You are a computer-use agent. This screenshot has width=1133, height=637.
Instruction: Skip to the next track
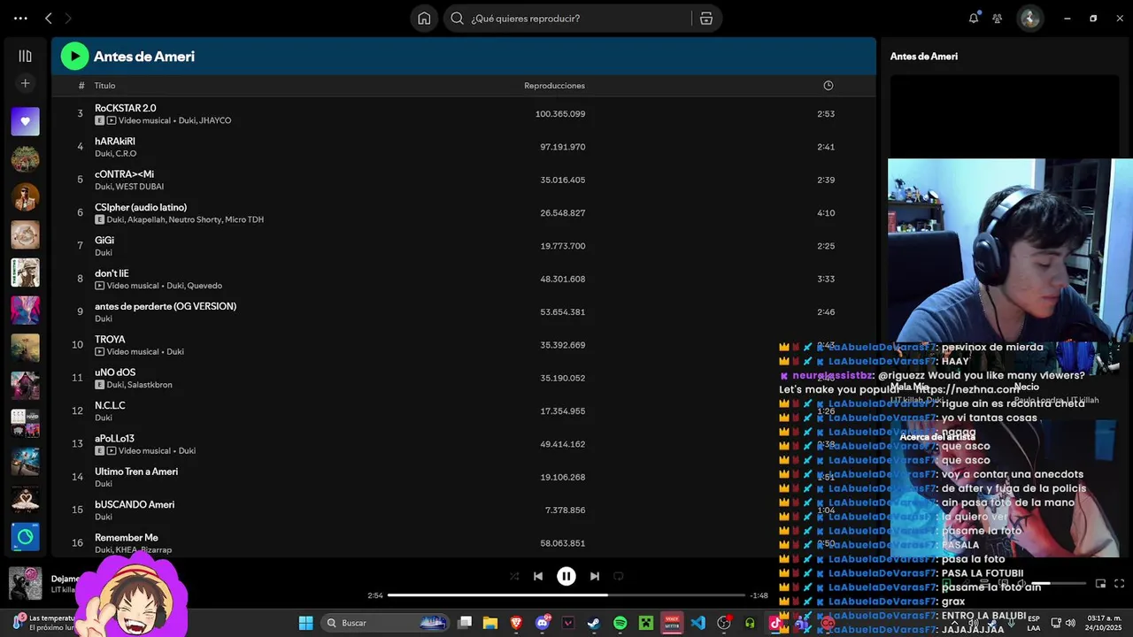click(x=595, y=576)
